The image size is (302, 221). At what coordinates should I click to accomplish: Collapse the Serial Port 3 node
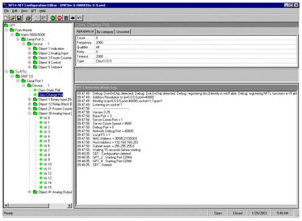tap(18, 39)
